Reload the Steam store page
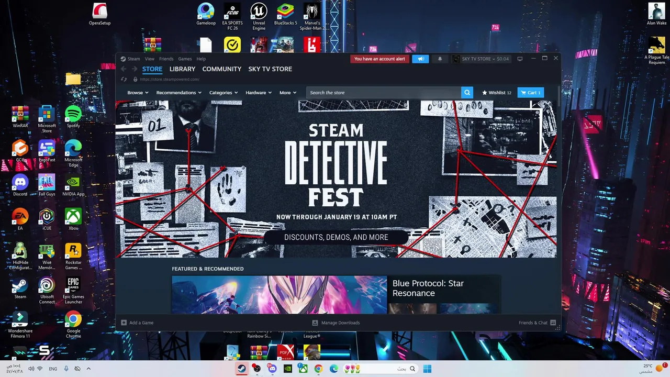Viewport: 670px width, 377px height. coord(124,79)
